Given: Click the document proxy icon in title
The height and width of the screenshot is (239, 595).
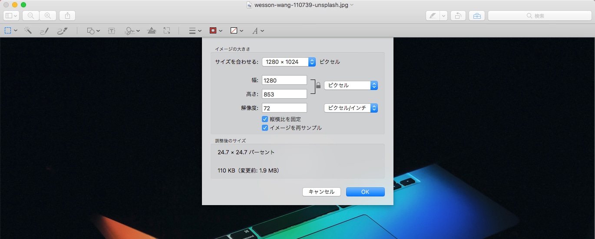Looking at the screenshot, I should 249,5.
